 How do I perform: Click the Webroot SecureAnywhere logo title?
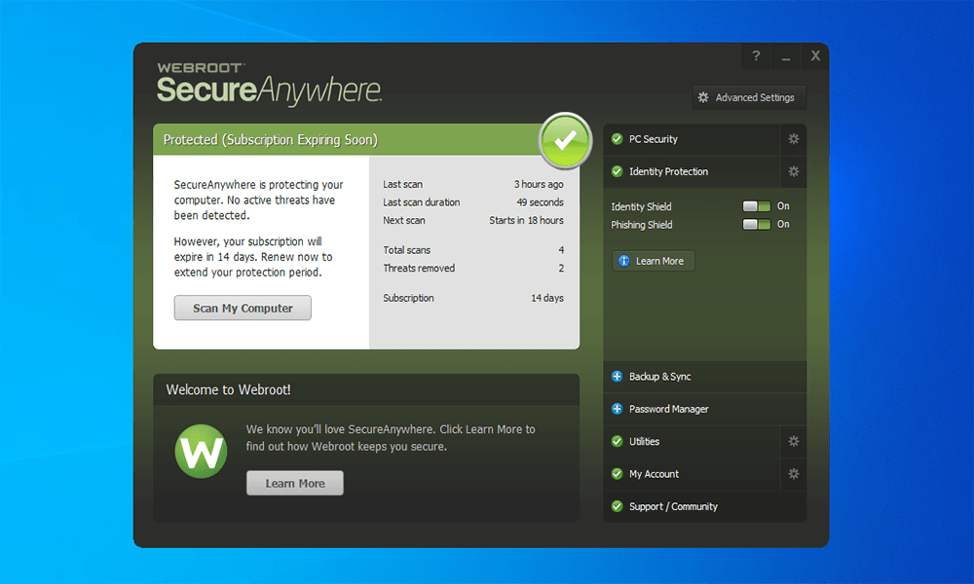(x=269, y=84)
